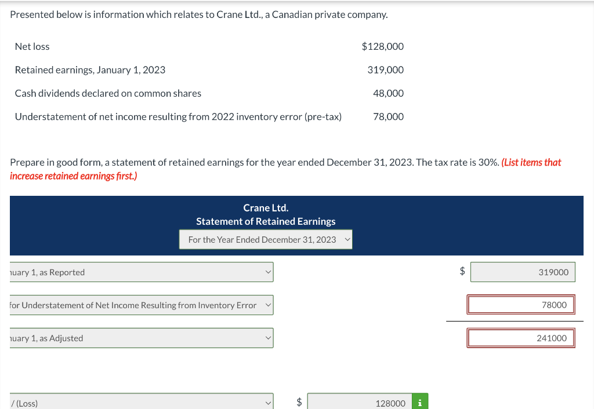Select the 319000 amount field
594x409 pixels.
(x=523, y=272)
